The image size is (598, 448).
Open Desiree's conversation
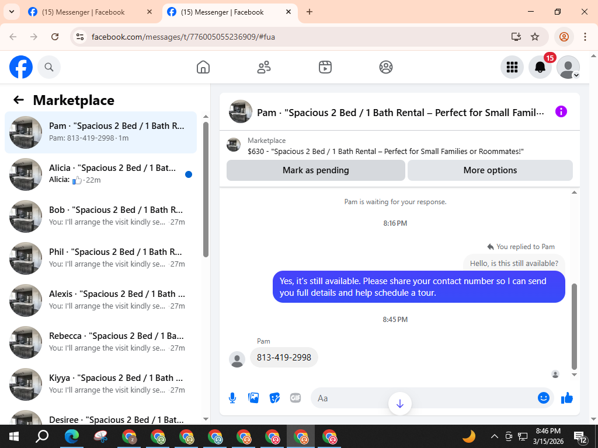[100, 416]
